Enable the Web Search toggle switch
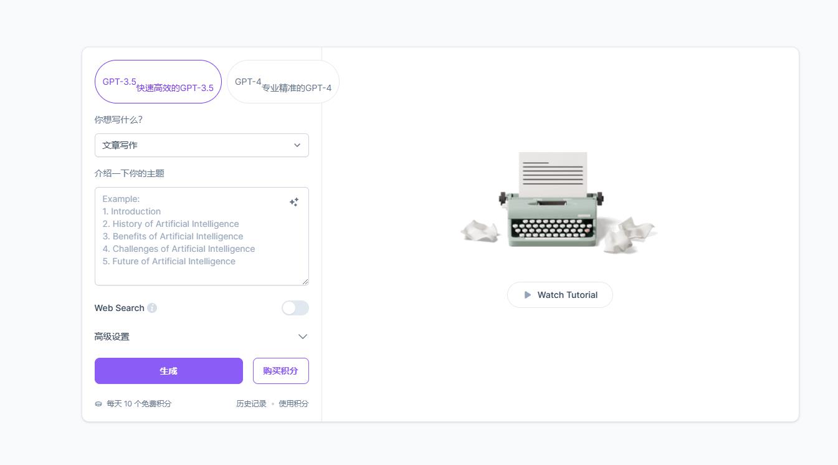 pyautogui.click(x=295, y=308)
